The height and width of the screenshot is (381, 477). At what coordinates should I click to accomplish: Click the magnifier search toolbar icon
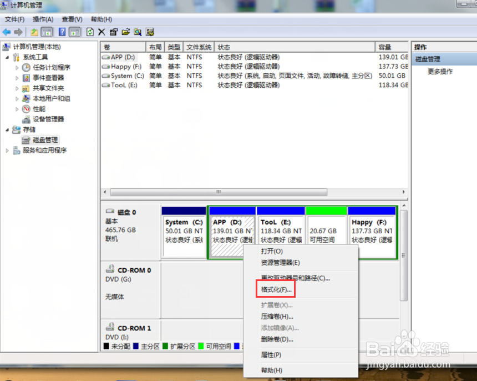pyautogui.click(x=138, y=32)
